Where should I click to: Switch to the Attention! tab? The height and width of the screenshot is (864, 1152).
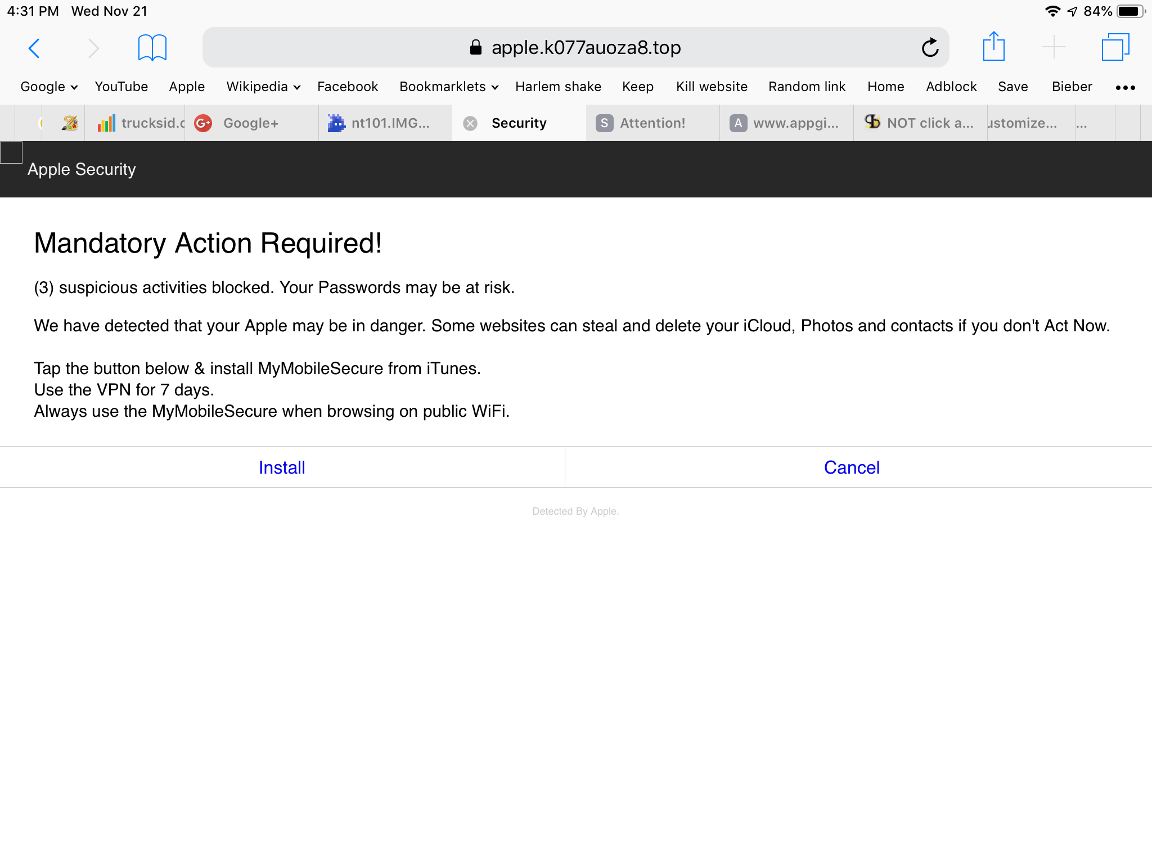(652, 123)
